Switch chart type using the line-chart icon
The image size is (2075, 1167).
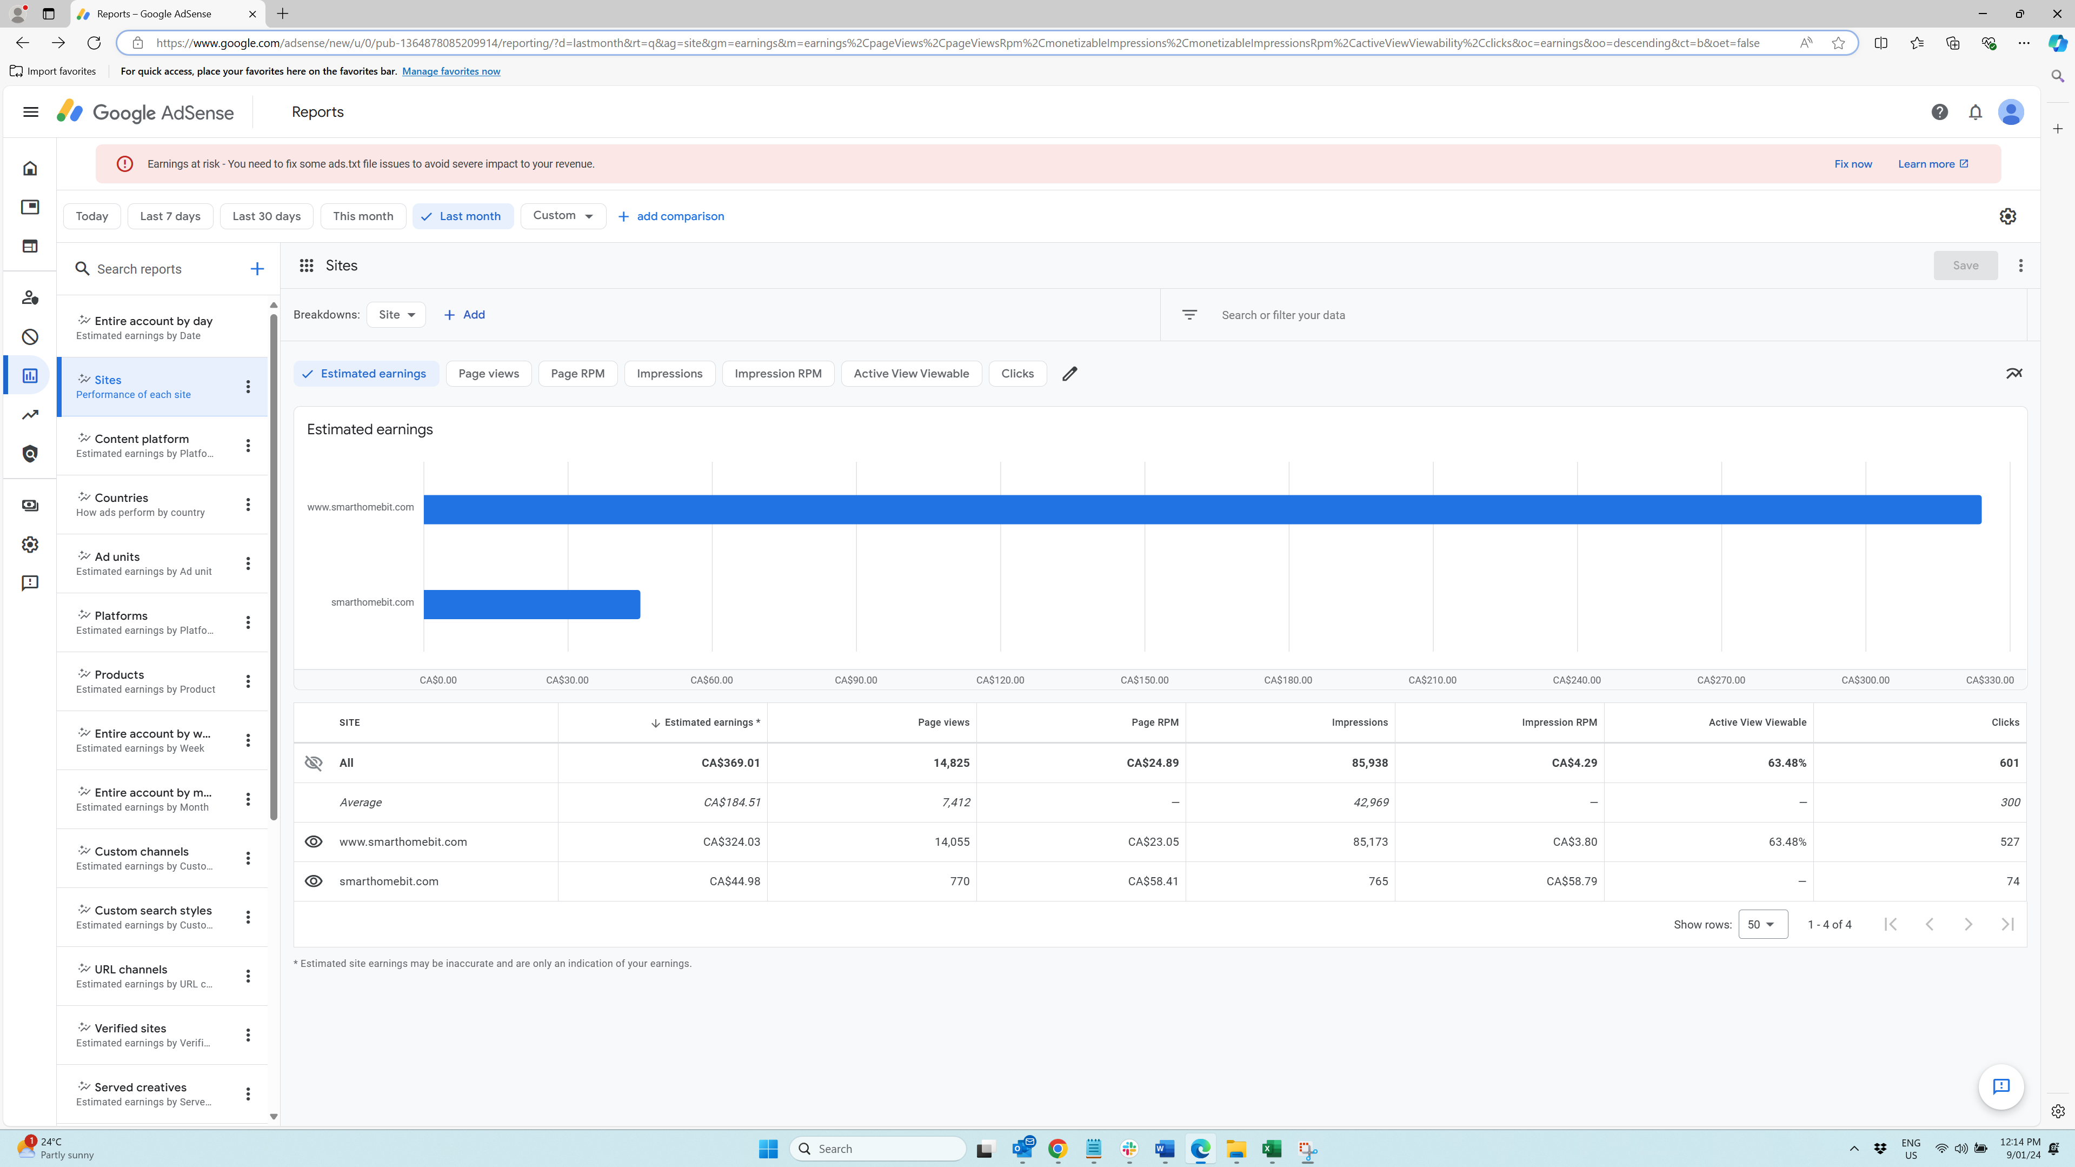tap(2014, 374)
